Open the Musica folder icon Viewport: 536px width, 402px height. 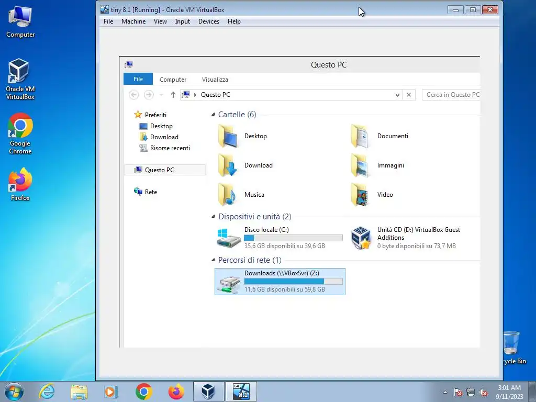(227, 195)
